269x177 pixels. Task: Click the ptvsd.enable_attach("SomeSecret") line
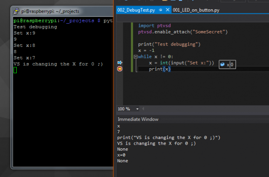183,32
